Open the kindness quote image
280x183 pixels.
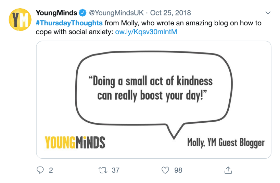154,100
